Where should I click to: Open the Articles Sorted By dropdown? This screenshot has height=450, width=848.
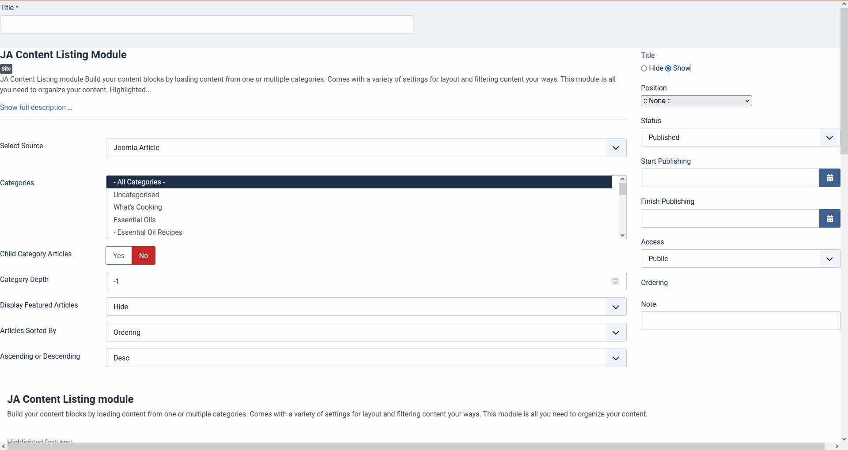(366, 332)
